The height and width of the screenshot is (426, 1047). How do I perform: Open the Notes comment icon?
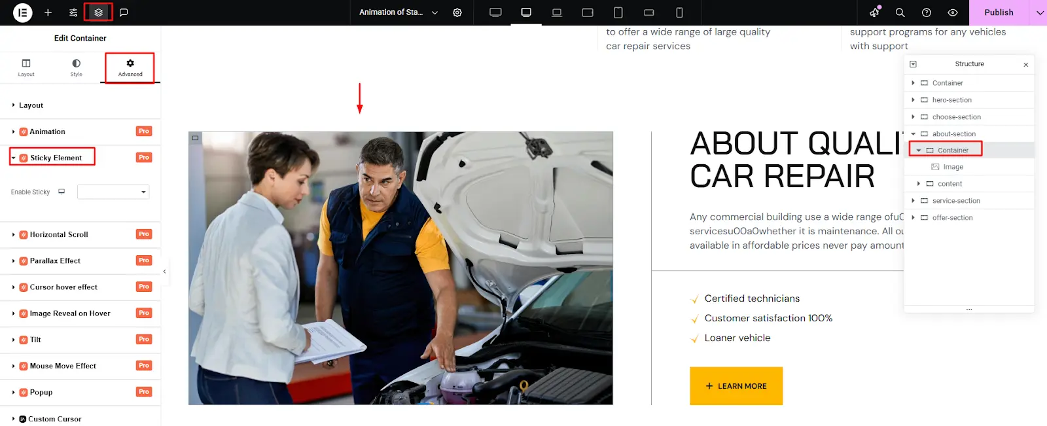point(124,12)
